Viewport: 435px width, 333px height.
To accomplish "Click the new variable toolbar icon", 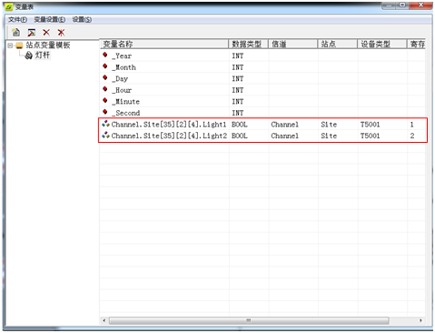I will pos(15,32).
